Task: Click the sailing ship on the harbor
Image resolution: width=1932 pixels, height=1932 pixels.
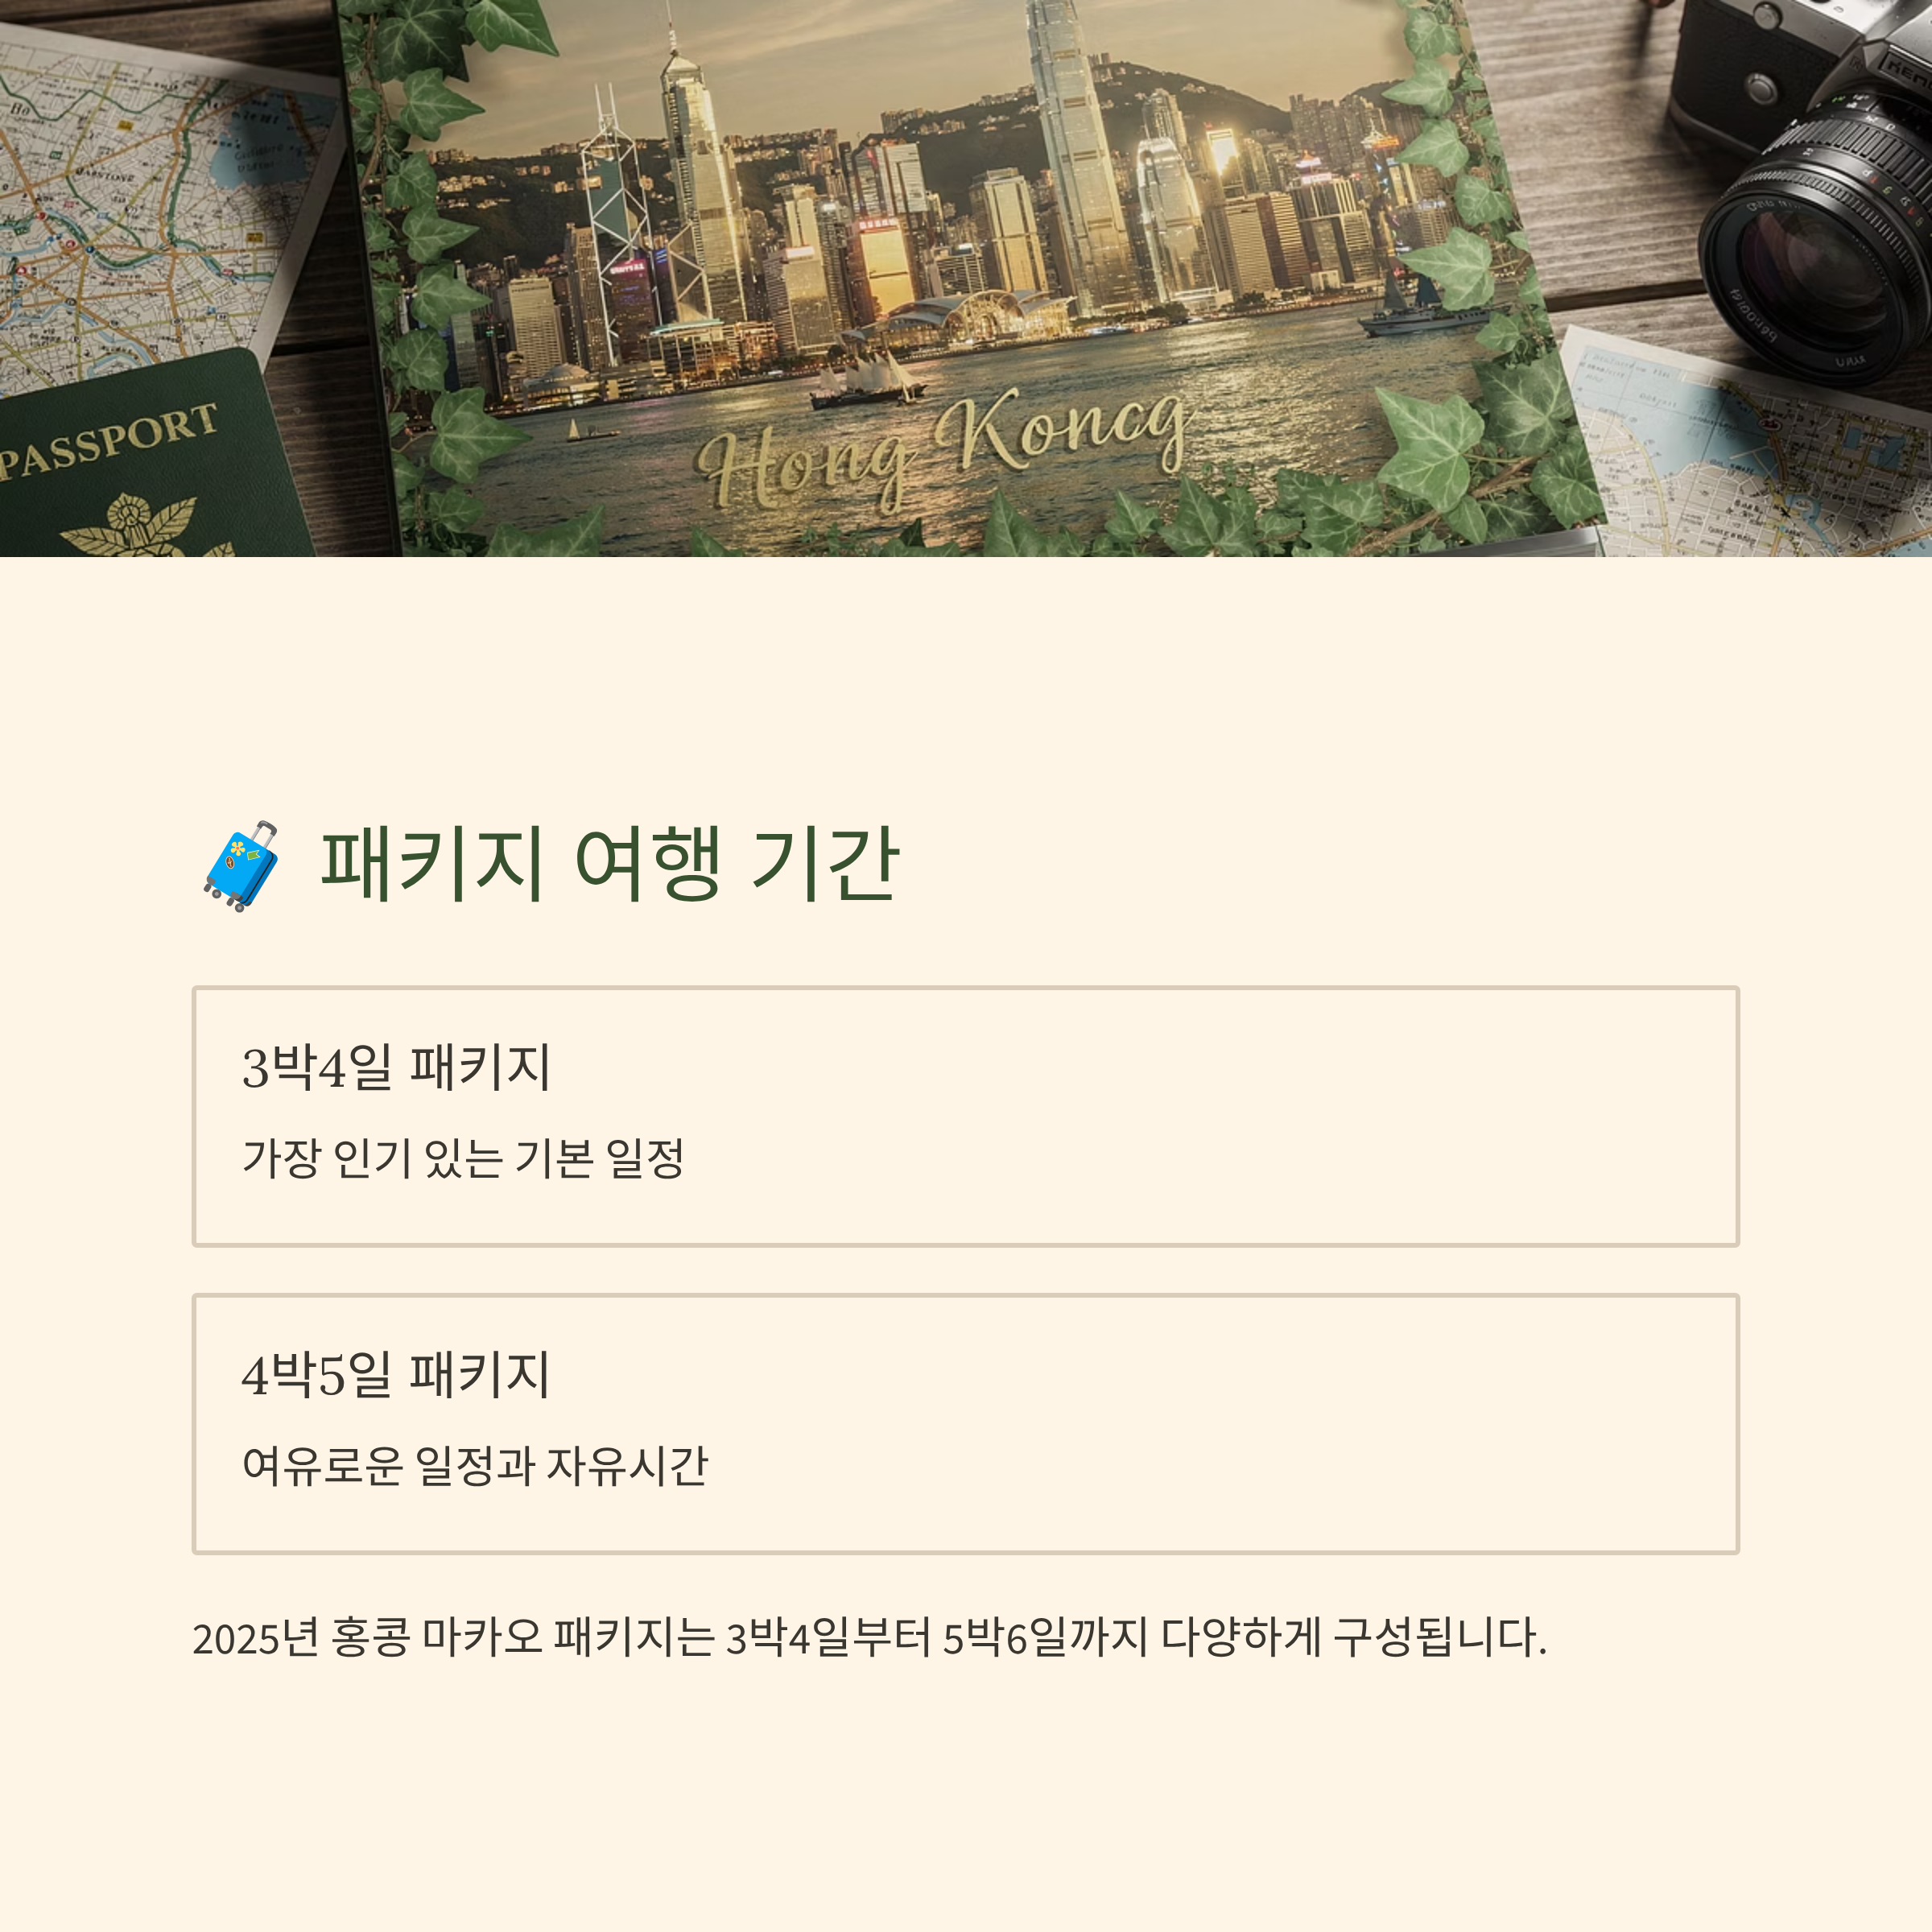Action: [x=865, y=380]
